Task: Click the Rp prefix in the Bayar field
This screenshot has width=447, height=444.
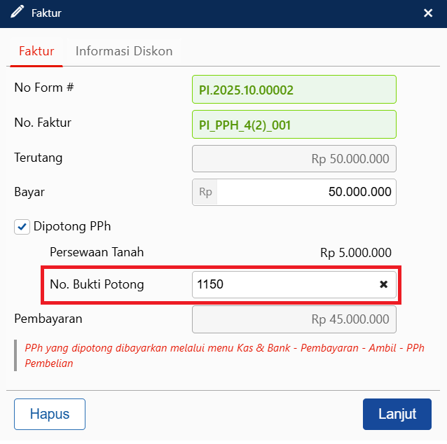Action: coord(205,192)
